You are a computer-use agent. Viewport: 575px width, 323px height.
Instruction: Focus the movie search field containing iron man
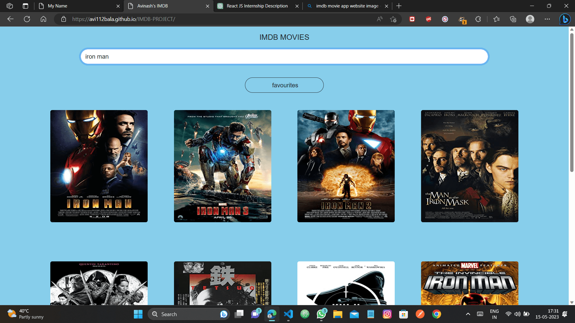284,57
